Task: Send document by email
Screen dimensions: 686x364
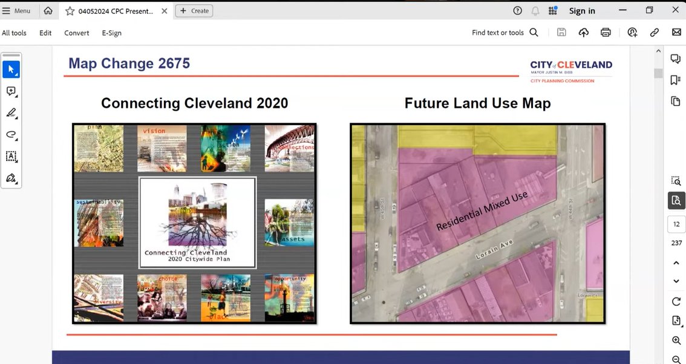Action: pos(676,33)
